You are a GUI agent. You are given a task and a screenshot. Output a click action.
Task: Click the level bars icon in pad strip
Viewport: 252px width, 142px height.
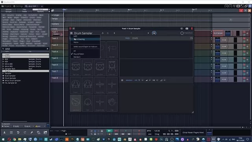click(161, 80)
